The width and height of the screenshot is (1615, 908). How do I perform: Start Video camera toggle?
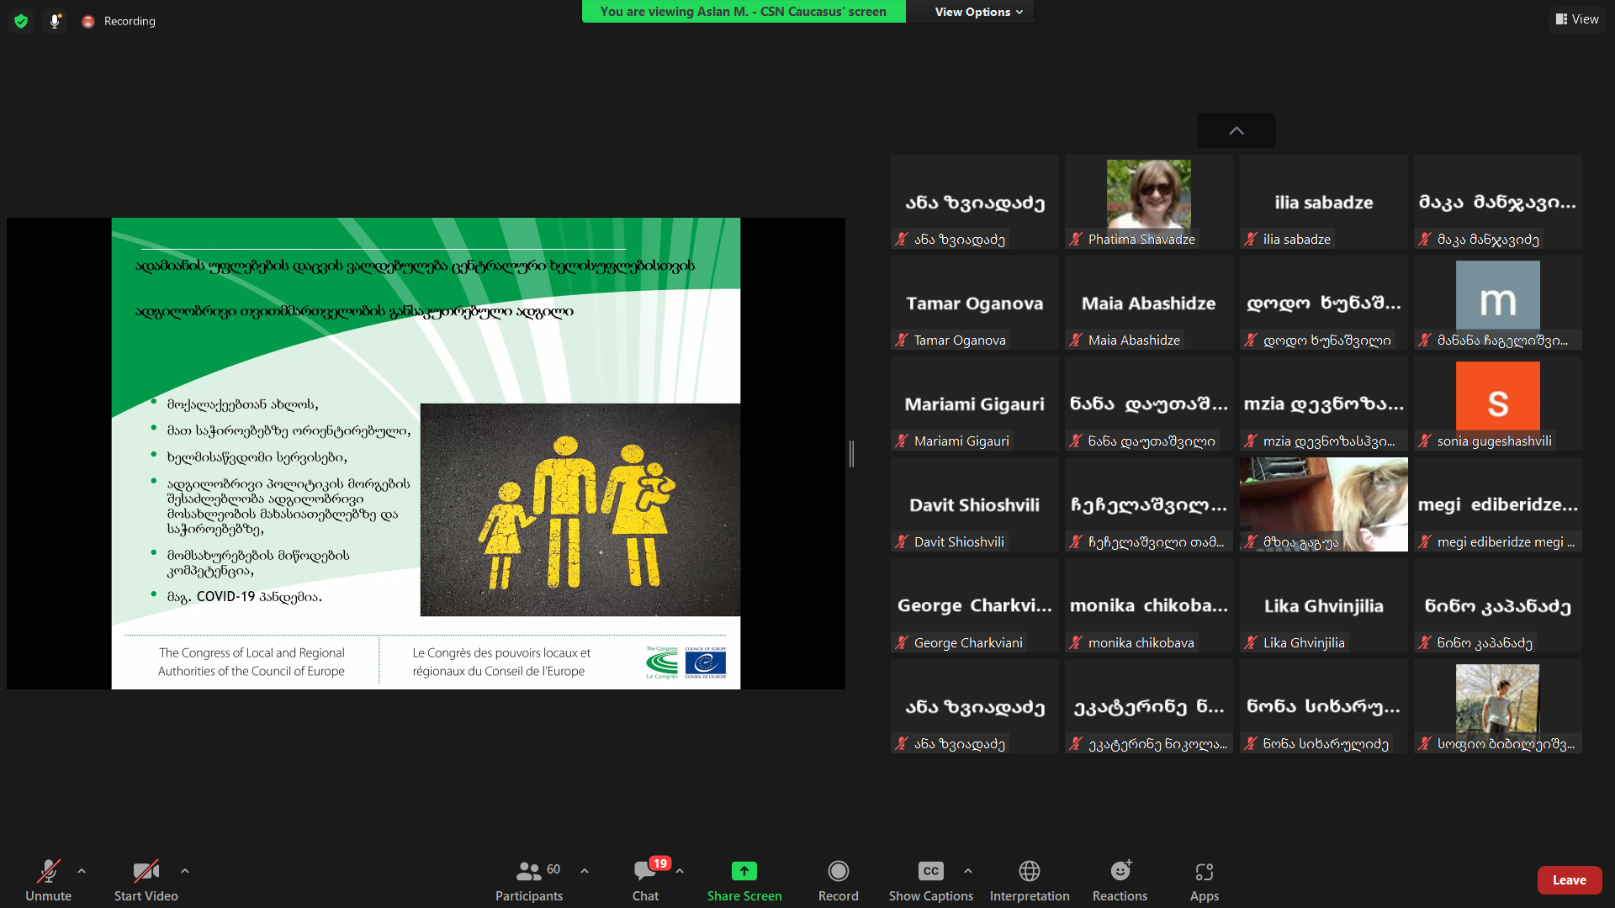[x=146, y=879]
